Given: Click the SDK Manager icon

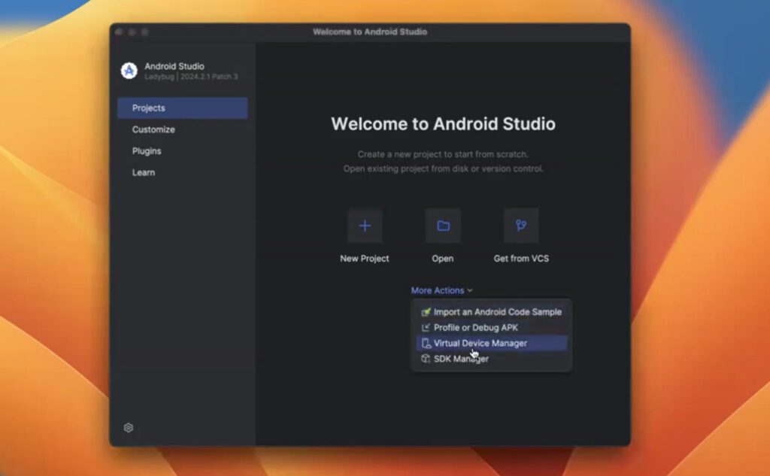Looking at the screenshot, I should [427, 359].
